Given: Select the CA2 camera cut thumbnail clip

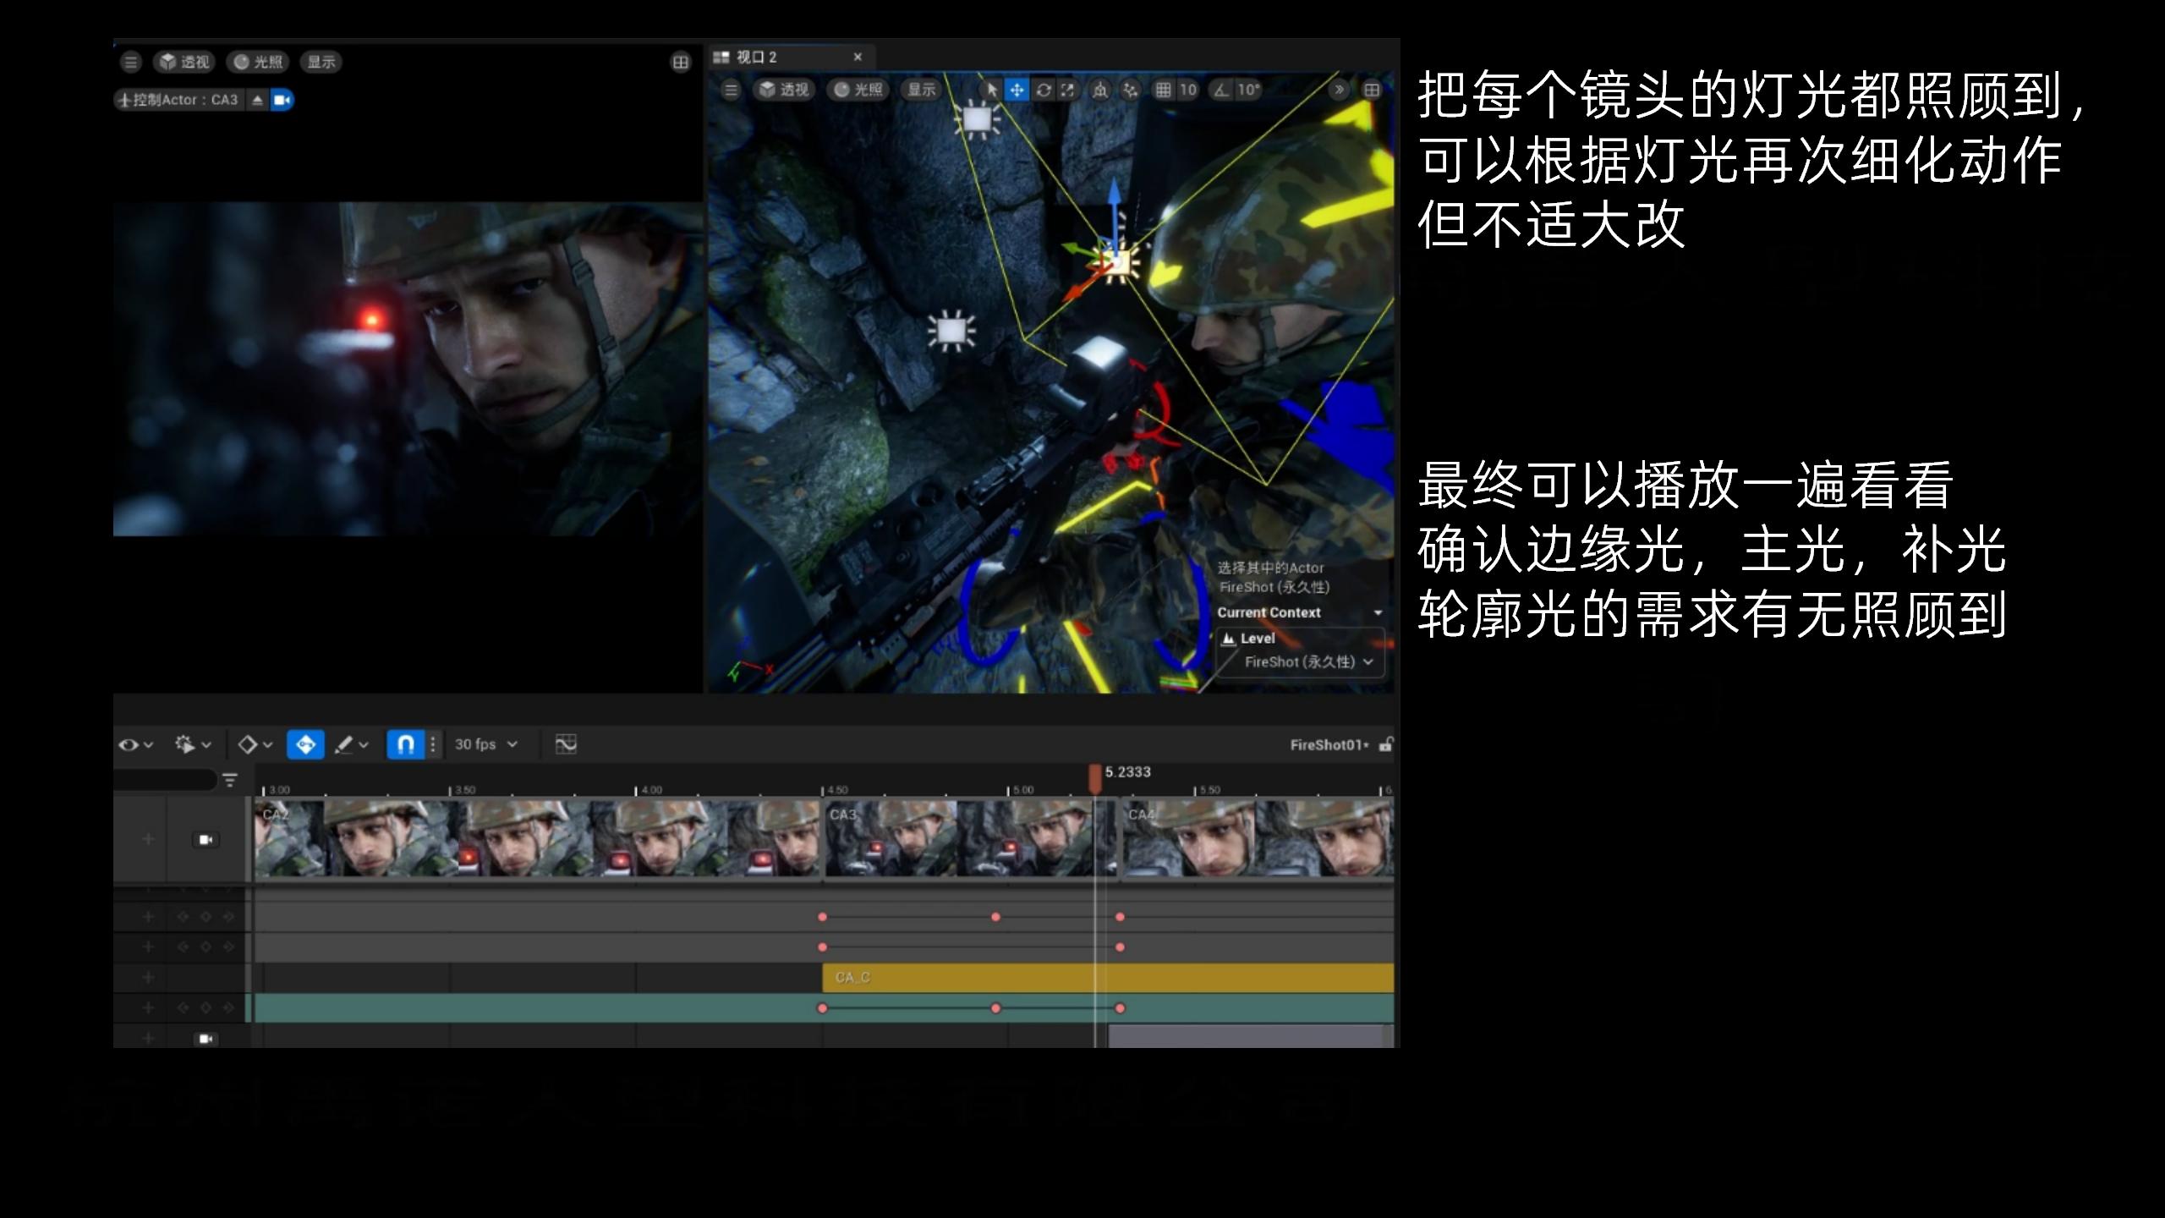Looking at the screenshot, I should pyautogui.click(x=537, y=839).
